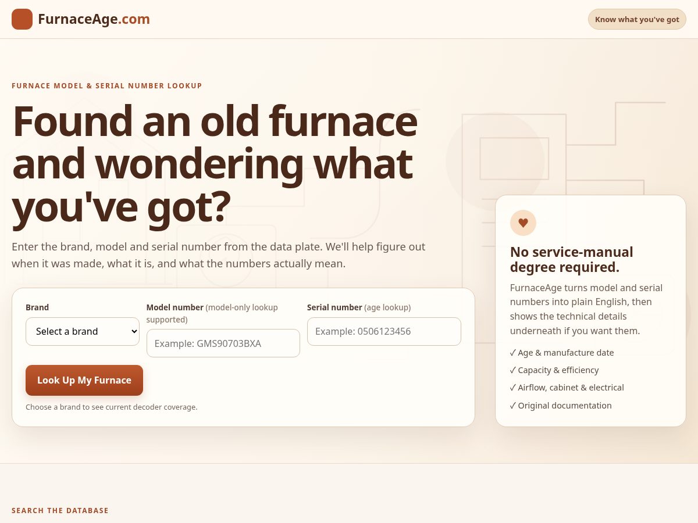
Task: Click the "Airflow, cabinet & electrical" list item
Action: pyautogui.click(x=567, y=388)
